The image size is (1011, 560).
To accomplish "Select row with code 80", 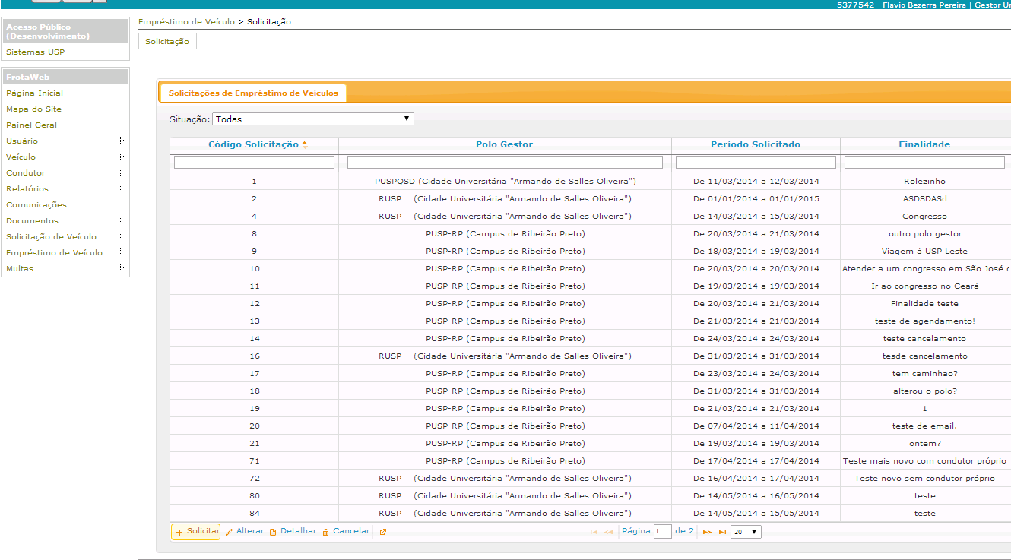I will pyautogui.click(x=589, y=496).
